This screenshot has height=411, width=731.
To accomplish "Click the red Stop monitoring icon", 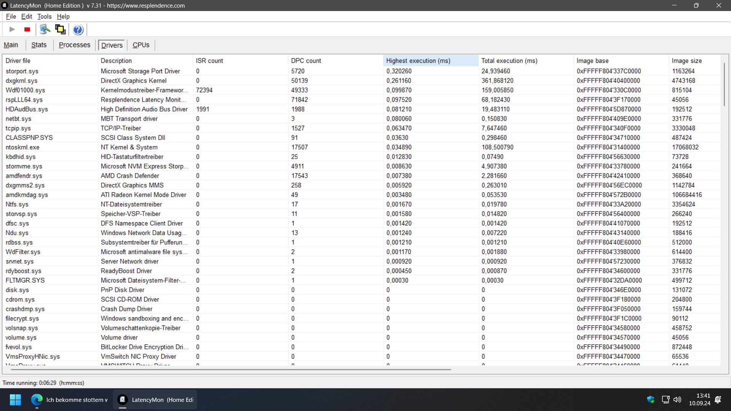I will [x=27, y=29].
